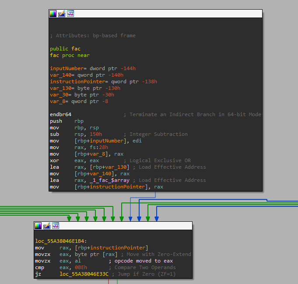Click the 'opcode moved to eax' comment
298x284 pixels.
tap(141, 261)
